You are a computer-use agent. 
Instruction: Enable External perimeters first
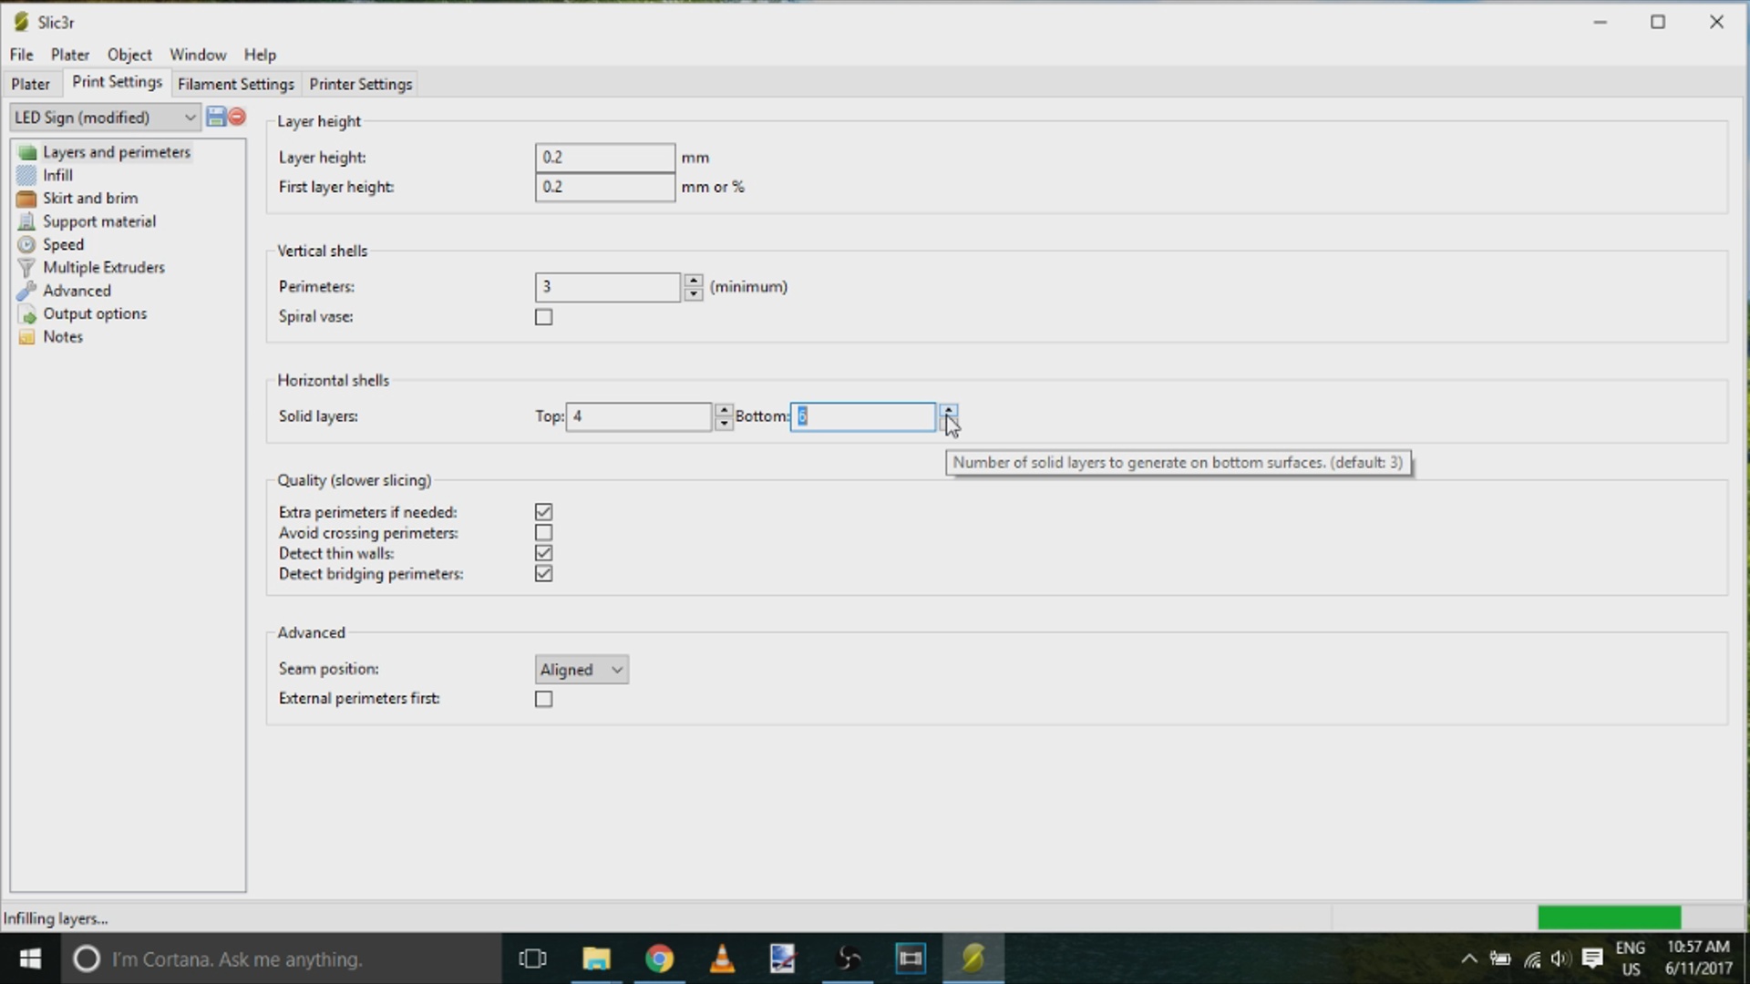[544, 699]
